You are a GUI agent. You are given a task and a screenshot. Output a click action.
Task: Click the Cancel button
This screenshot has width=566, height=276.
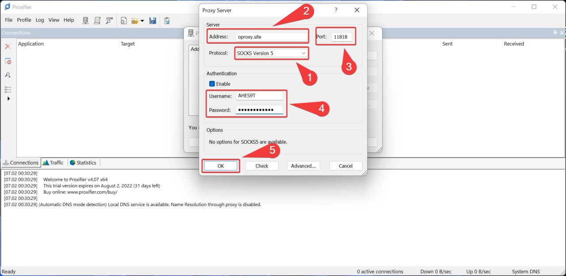tap(346, 166)
